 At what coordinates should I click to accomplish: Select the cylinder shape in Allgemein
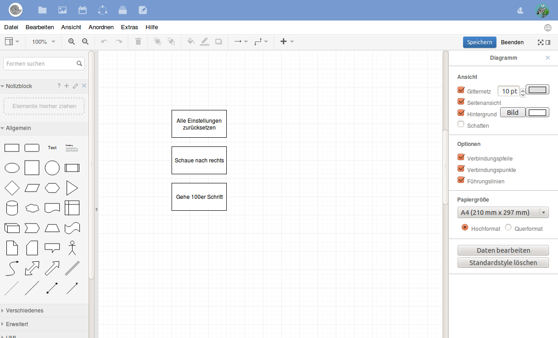12,208
